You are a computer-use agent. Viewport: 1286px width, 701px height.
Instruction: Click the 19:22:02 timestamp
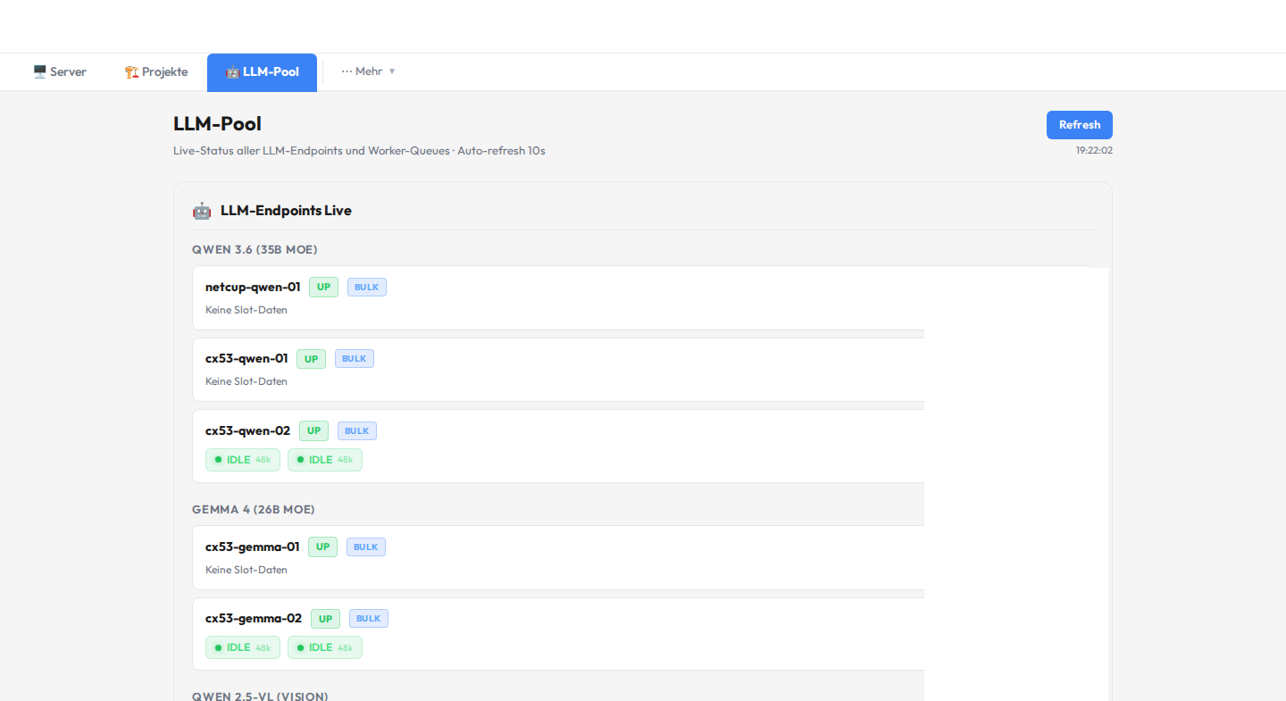point(1094,151)
